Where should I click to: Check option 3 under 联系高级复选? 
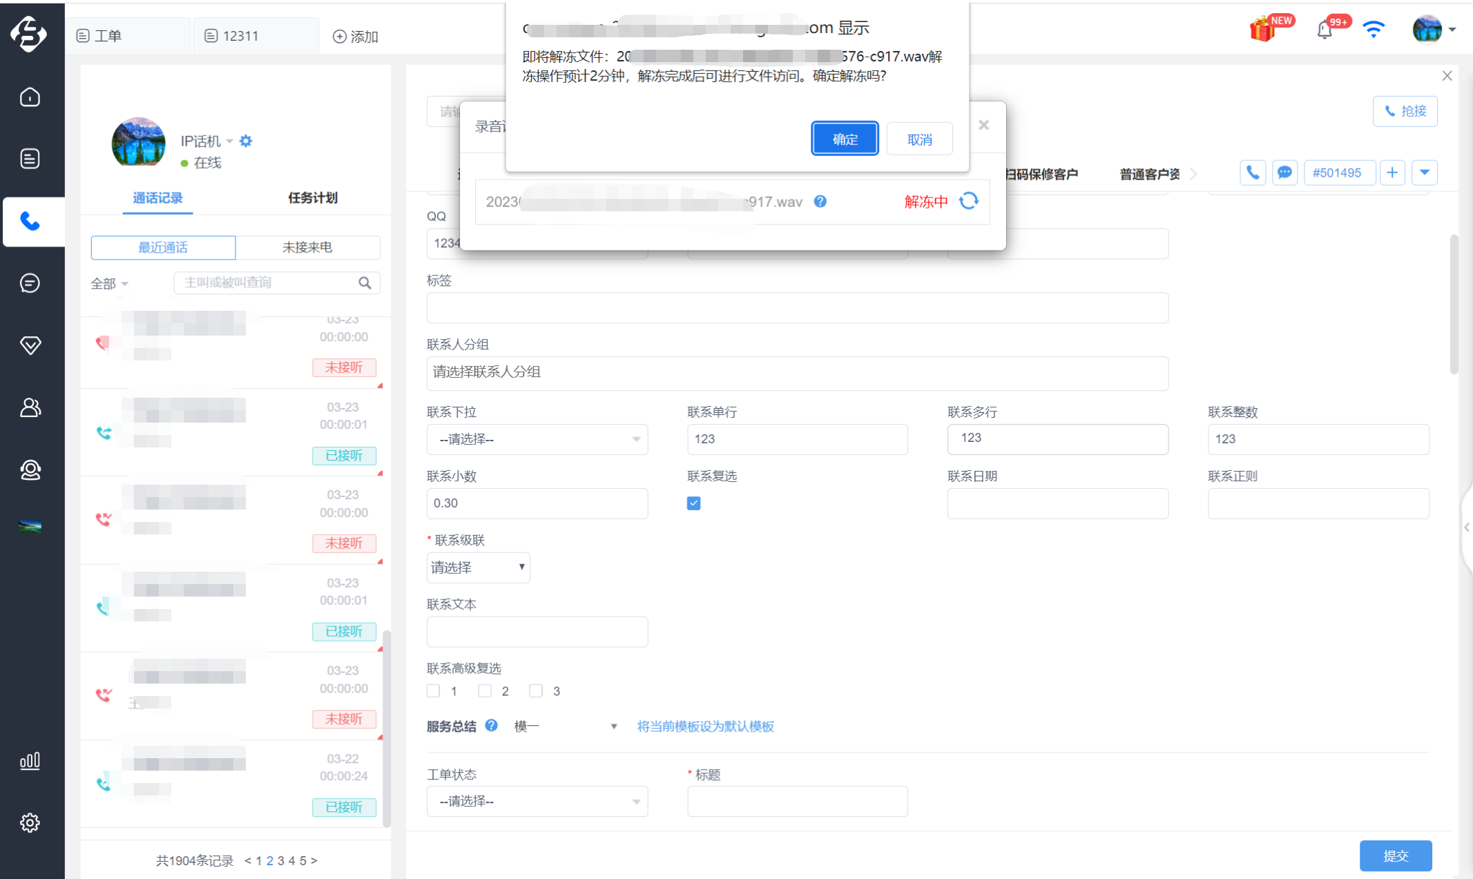pyautogui.click(x=536, y=691)
